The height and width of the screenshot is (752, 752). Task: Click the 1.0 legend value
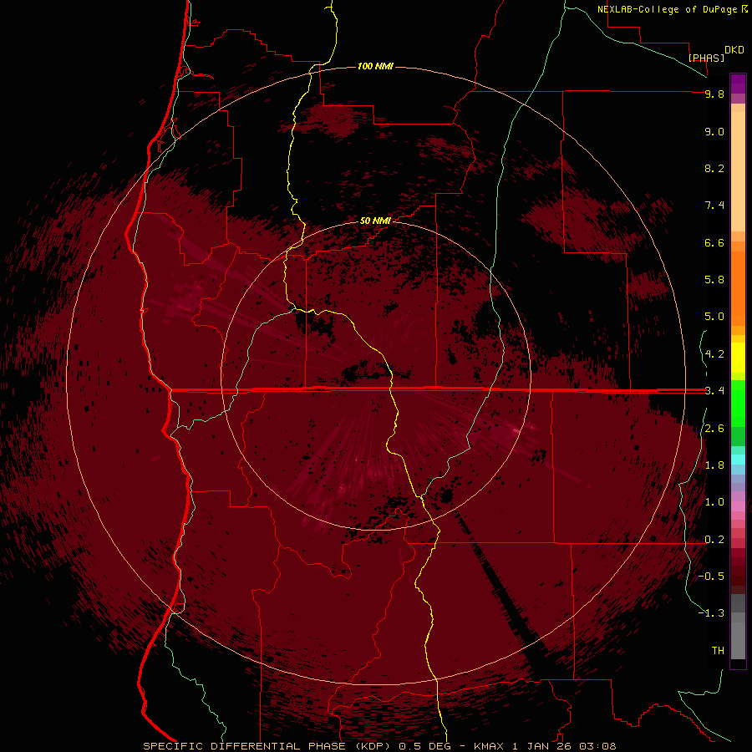click(714, 502)
